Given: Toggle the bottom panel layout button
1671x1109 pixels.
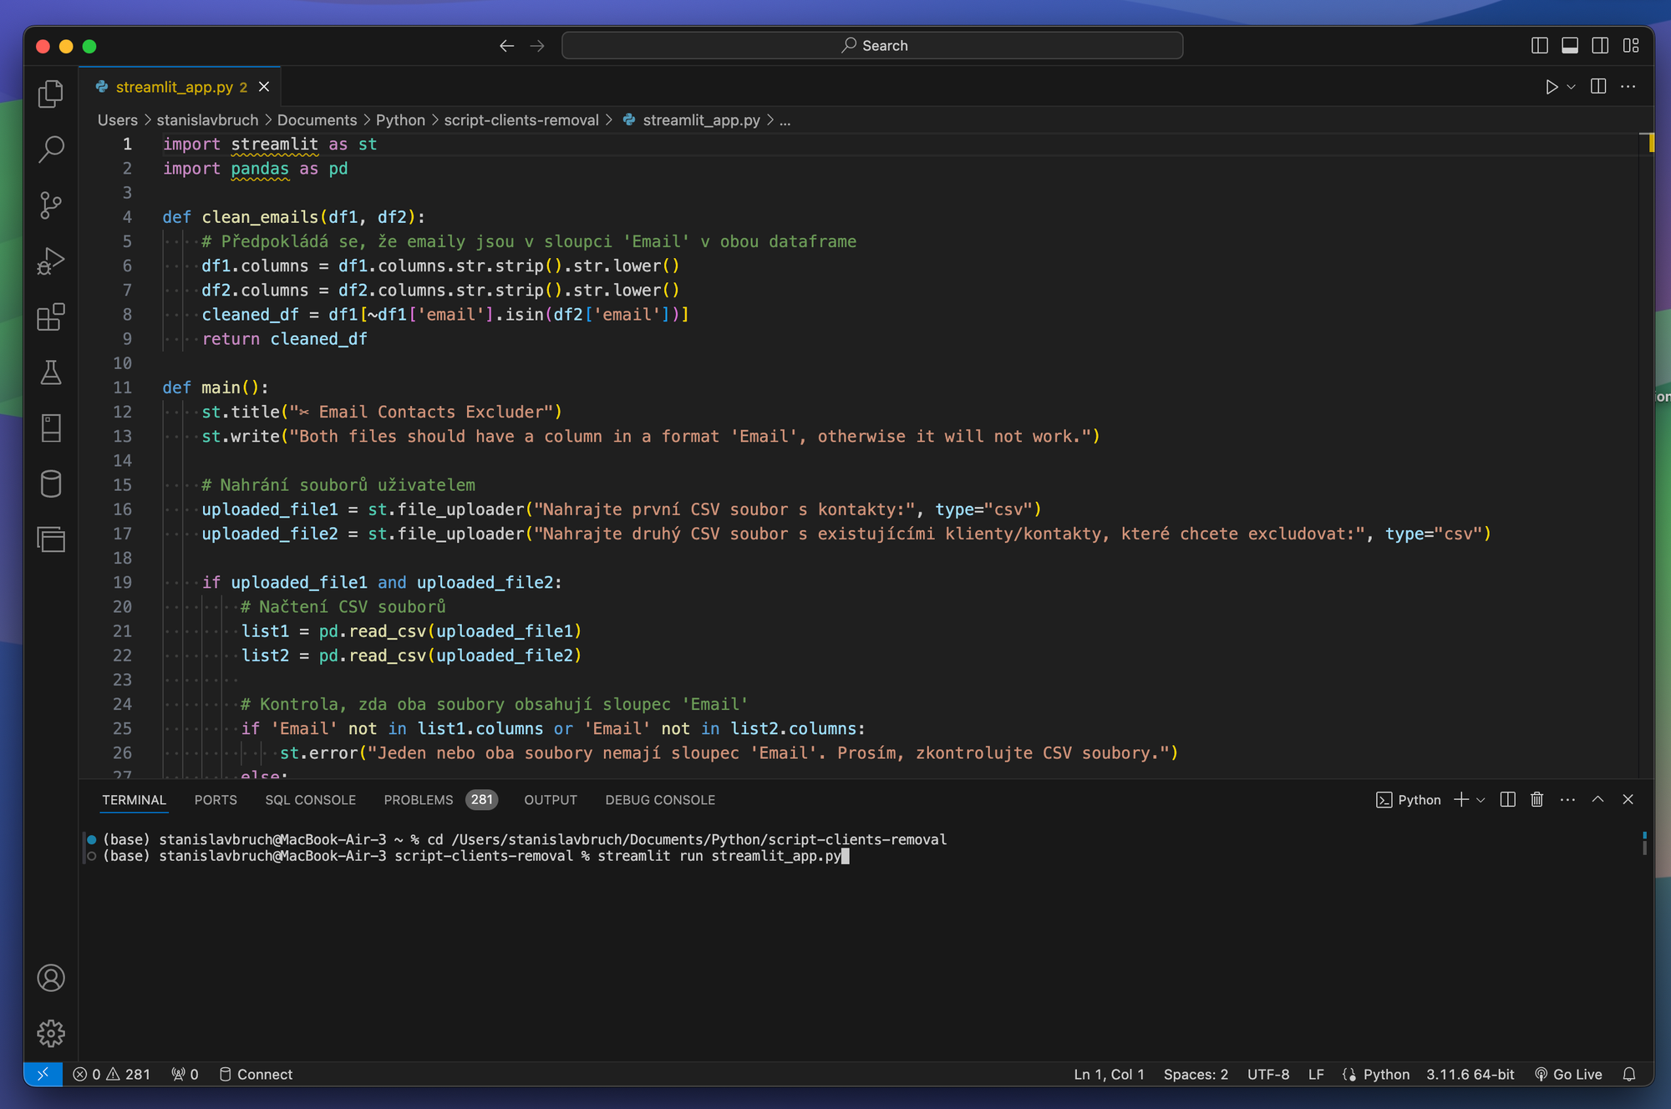Looking at the screenshot, I should pyautogui.click(x=1570, y=45).
